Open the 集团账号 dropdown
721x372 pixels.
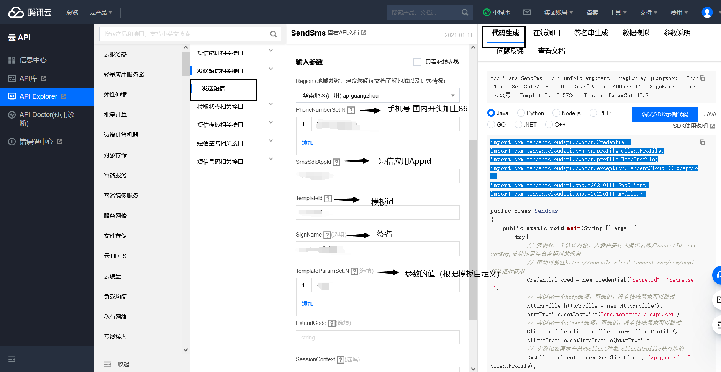(x=559, y=12)
